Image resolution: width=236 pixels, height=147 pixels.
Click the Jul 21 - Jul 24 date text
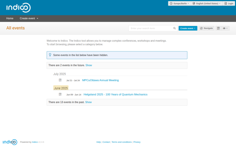[x=73, y=80]
